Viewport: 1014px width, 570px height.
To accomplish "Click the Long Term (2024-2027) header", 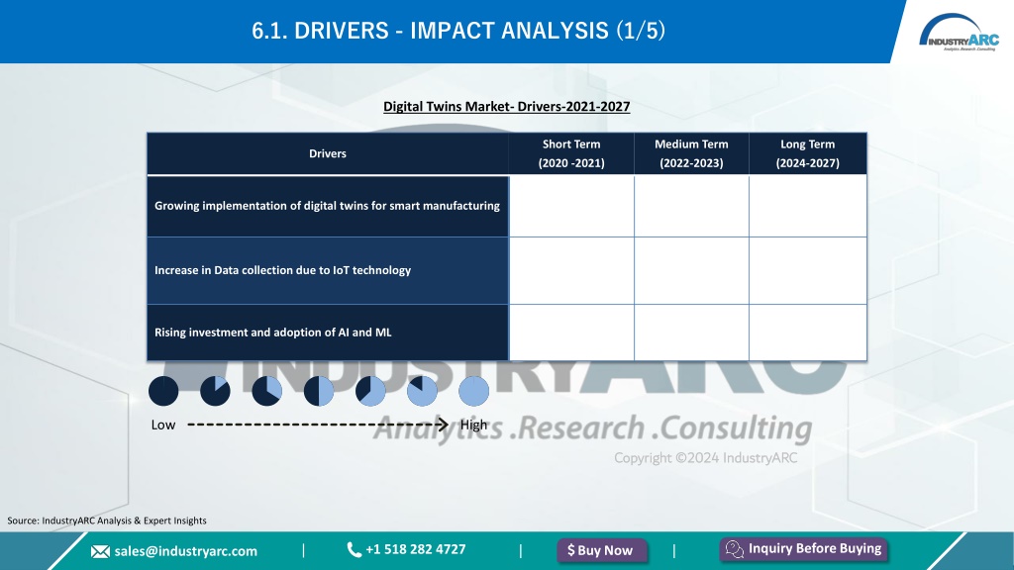I will click(808, 153).
